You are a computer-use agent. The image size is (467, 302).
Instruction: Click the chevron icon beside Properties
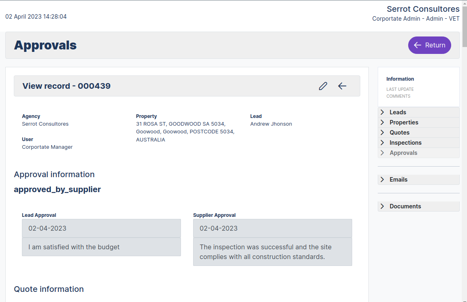tap(382, 122)
